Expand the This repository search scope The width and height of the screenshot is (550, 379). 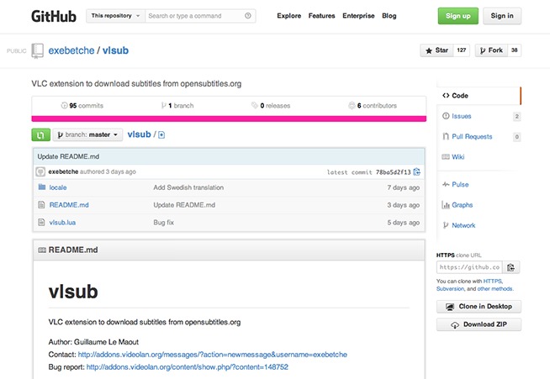[114, 16]
